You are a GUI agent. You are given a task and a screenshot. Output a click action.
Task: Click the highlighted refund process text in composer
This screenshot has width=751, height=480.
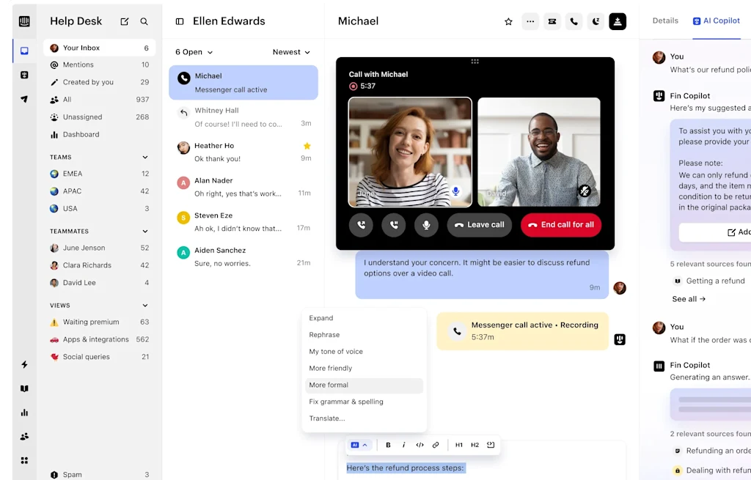click(405, 468)
